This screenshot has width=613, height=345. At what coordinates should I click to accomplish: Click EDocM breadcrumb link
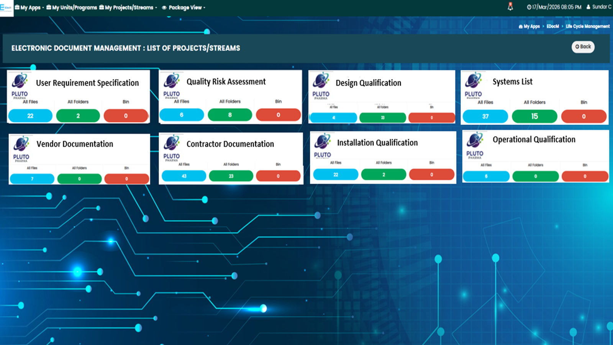tap(552, 26)
